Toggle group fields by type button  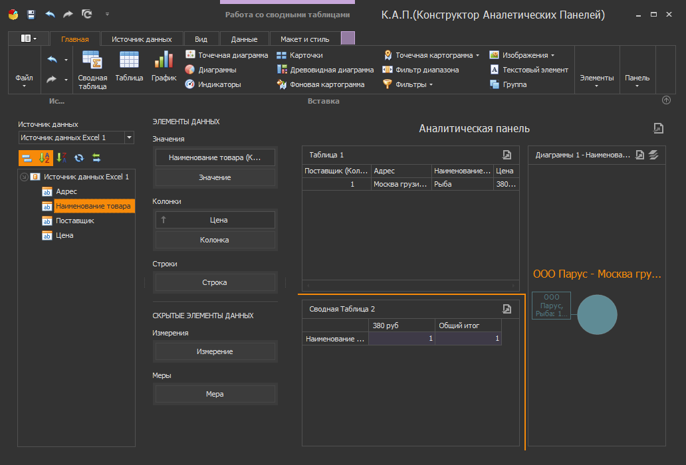coord(27,157)
